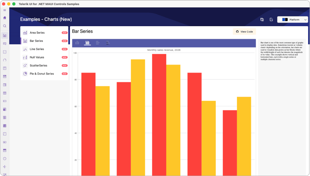Click the Pie & Donut Series icon

(25, 74)
